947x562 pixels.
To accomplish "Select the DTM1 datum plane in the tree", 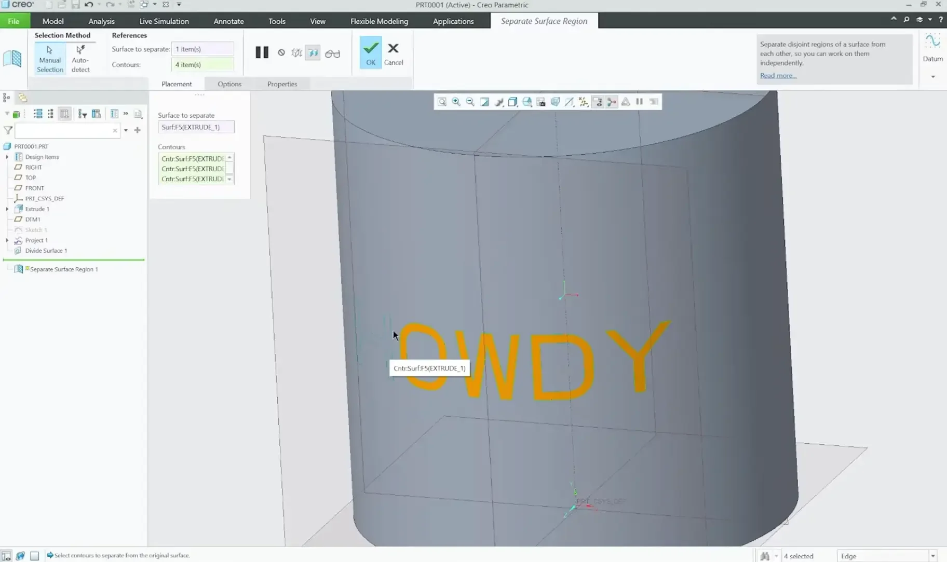I will [x=32, y=220].
